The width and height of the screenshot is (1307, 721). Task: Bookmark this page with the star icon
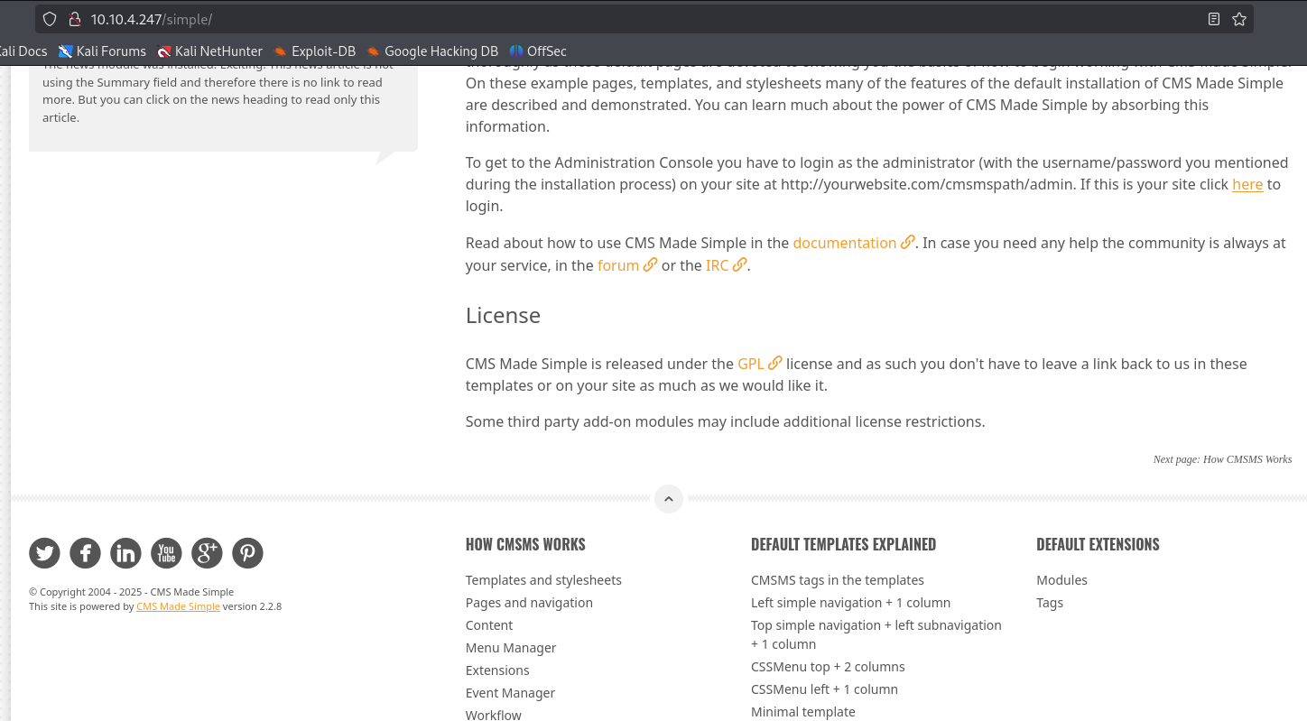pos(1239,19)
